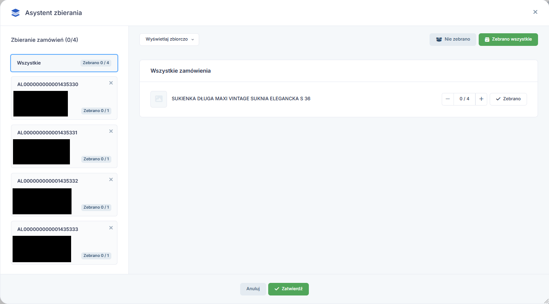Close the Asystent zbierania dialog
Viewport: 549px width, 304px height.
[535, 12]
